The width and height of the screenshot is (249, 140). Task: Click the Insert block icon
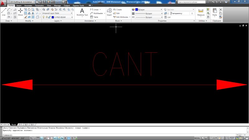click(x=109, y=12)
